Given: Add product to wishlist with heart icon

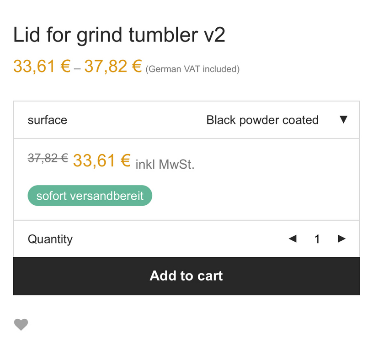Looking at the screenshot, I should [x=21, y=325].
